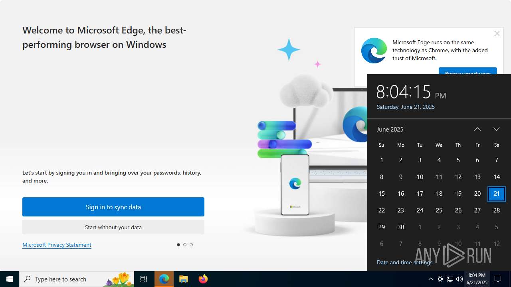This screenshot has height=287, width=511.
Task: Select June 28 in the calendar
Action: tap(497, 210)
